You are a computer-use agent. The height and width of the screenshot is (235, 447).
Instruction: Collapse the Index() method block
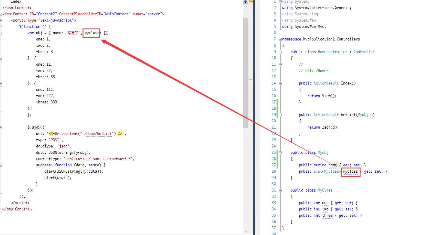coord(280,83)
